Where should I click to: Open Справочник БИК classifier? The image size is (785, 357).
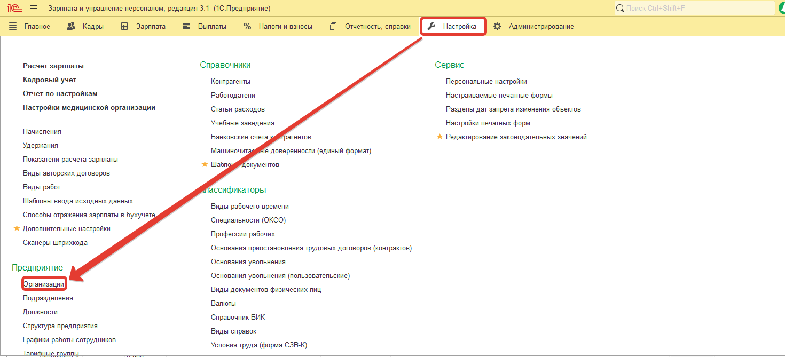[238, 317]
